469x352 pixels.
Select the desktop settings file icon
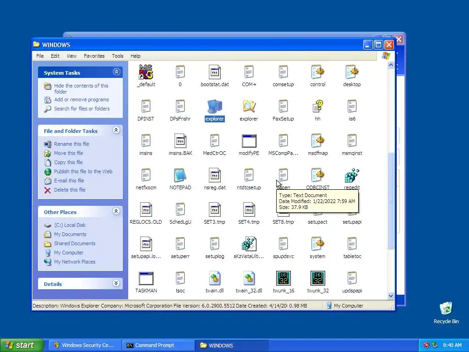tap(352, 72)
